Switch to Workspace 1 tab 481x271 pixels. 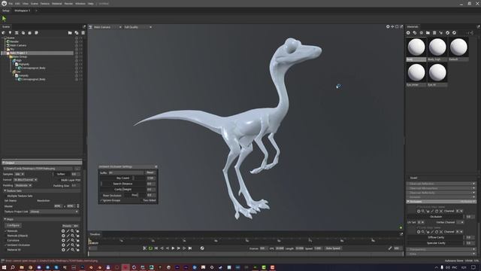coord(23,11)
